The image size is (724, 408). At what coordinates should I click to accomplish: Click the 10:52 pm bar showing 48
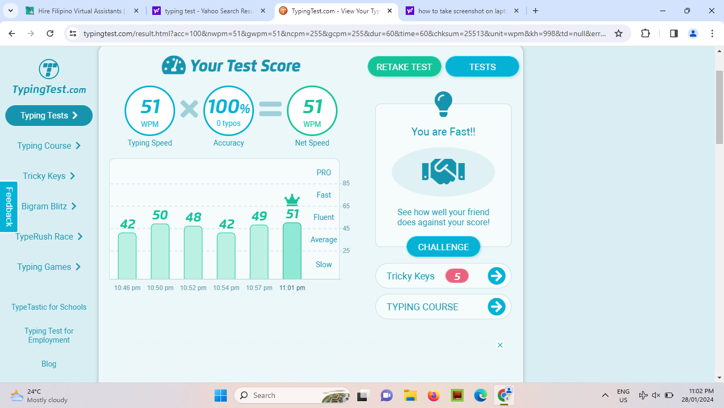[193, 252]
